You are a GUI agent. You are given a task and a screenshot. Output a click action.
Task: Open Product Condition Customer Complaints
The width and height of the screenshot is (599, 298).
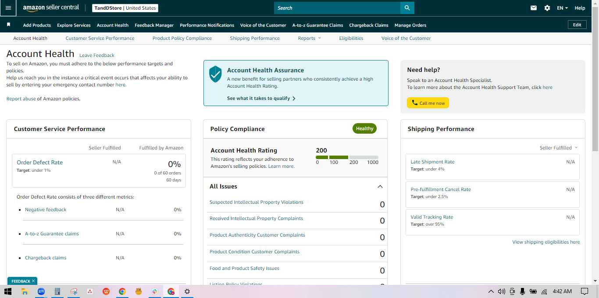[x=254, y=252]
